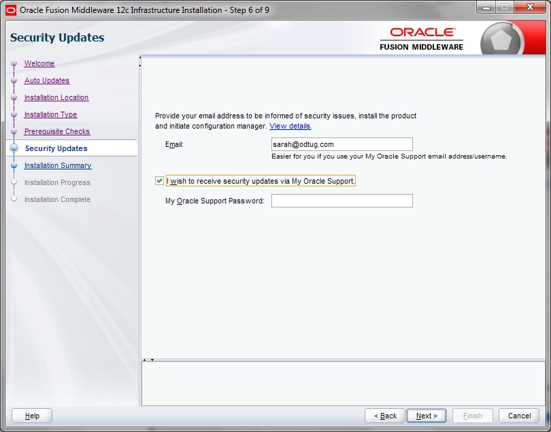Image resolution: width=551 pixels, height=432 pixels.
Task: Click the Welcome step bullet icon
Action: click(x=14, y=64)
